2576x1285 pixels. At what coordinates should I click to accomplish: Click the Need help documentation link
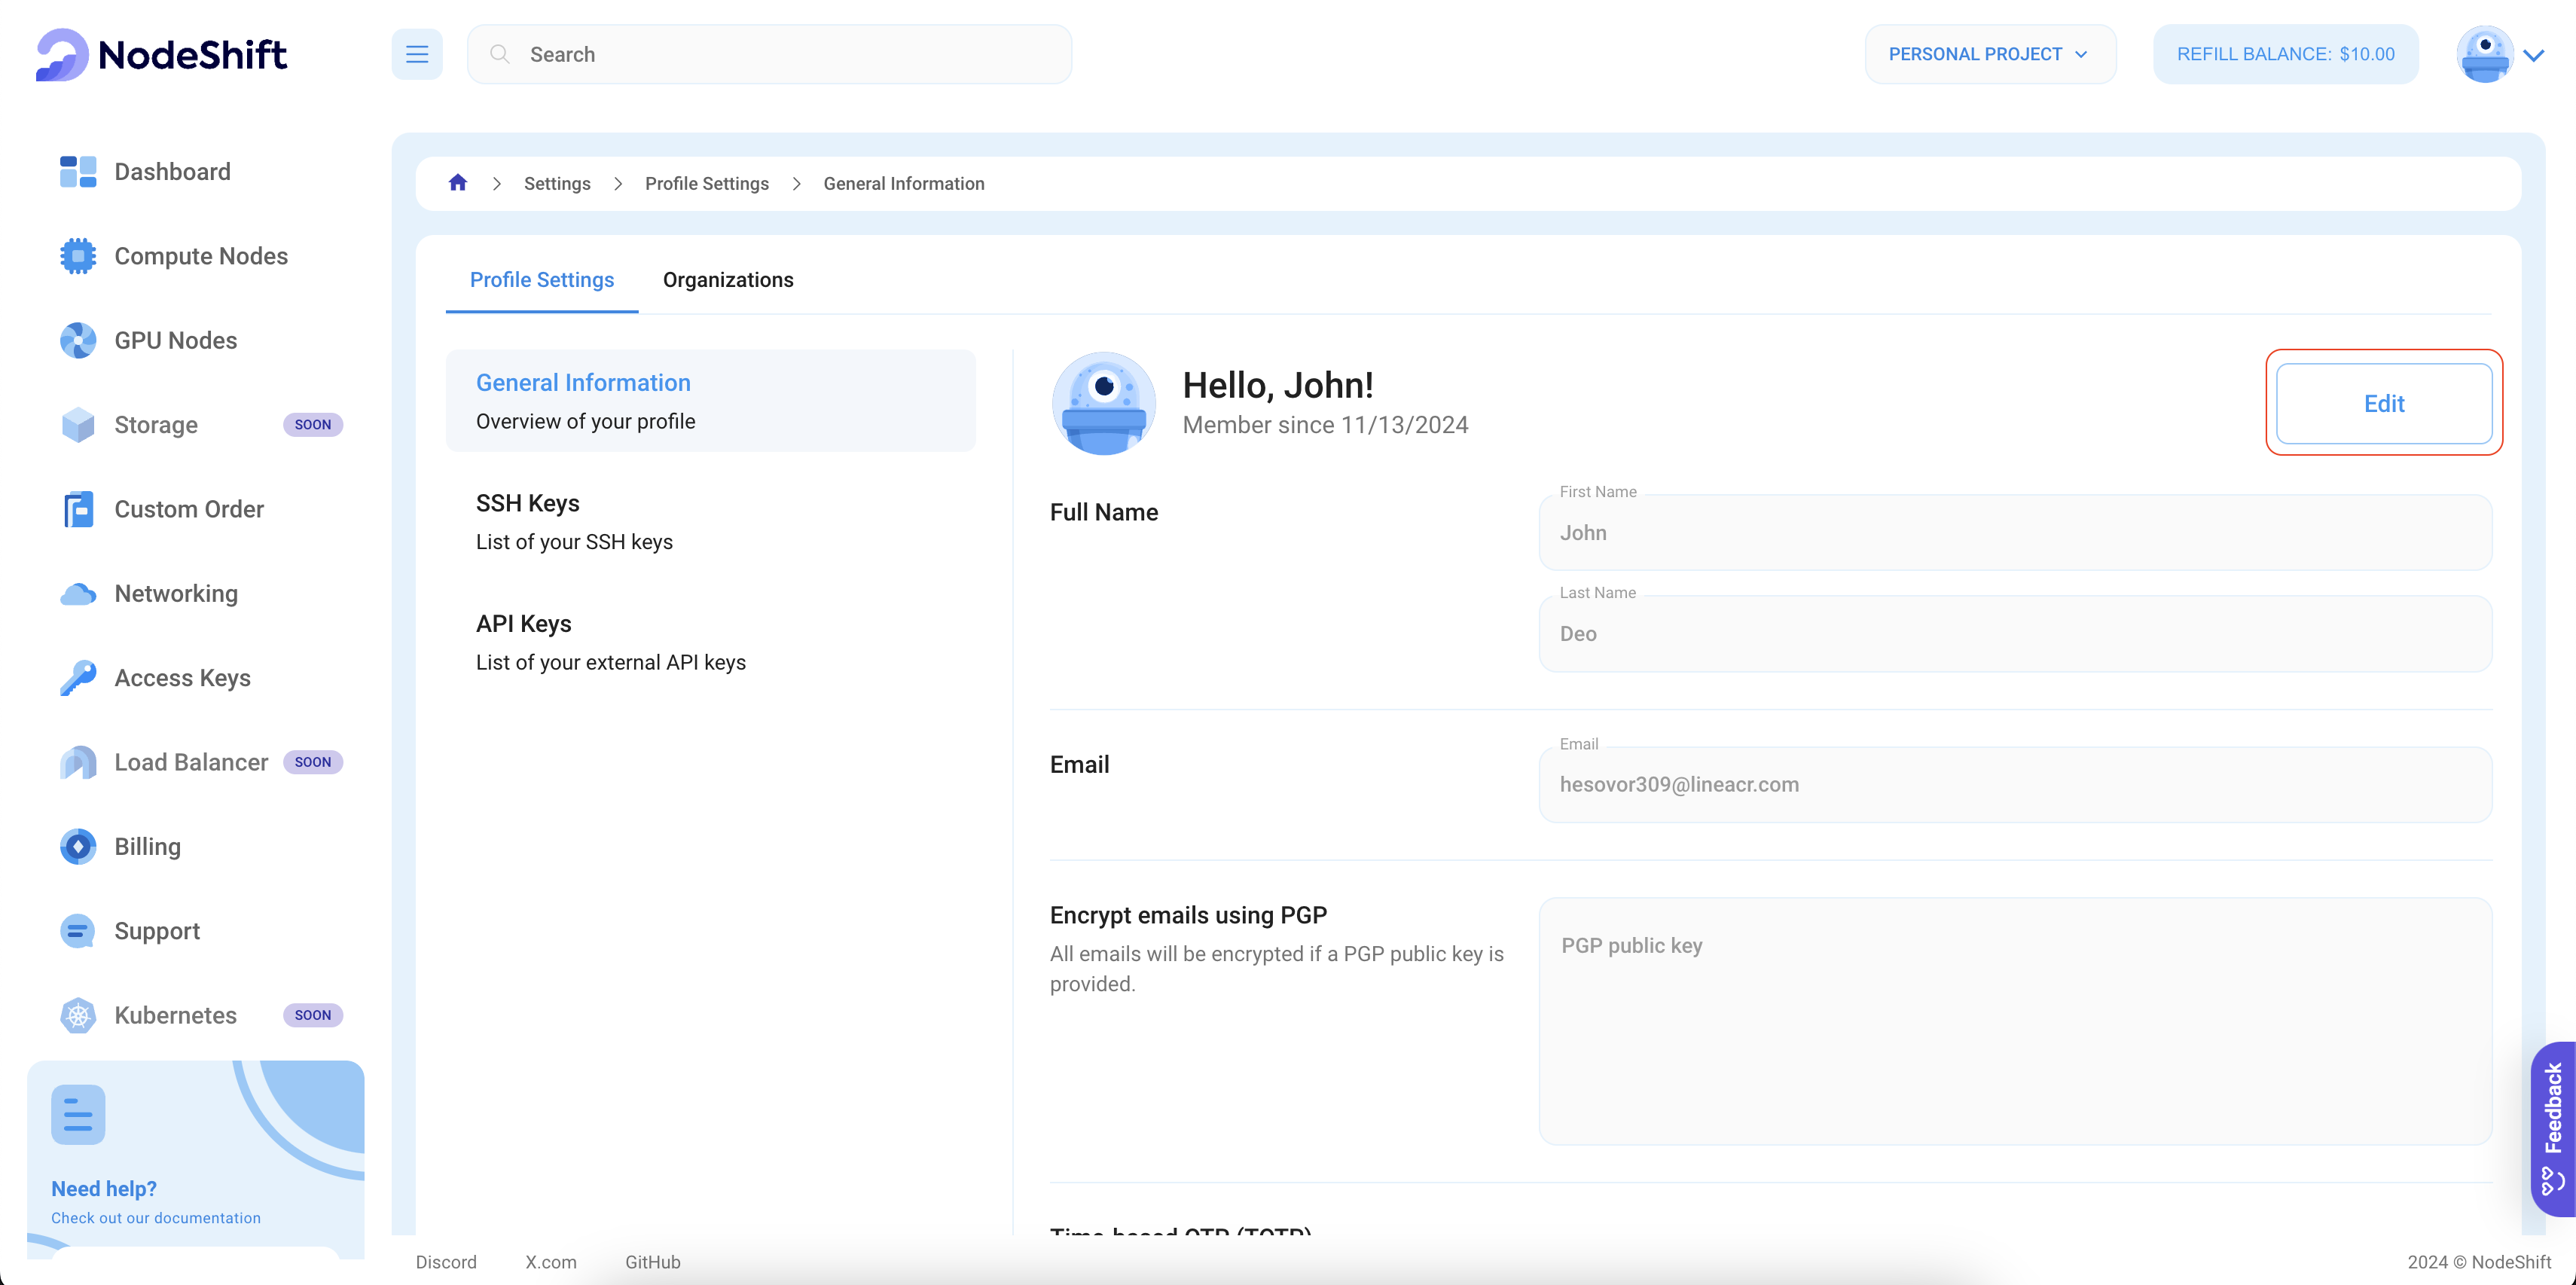point(156,1218)
